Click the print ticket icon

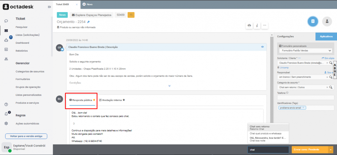(x=249, y=25)
